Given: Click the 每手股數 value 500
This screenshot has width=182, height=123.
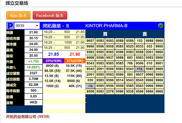Looking at the screenshot, I should coord(33,90).
